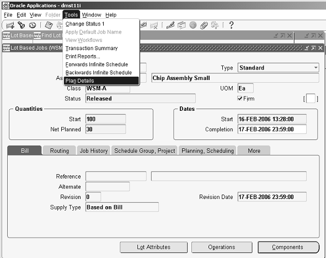Click the Quantities Start field
Image resolution: width=326 pixels, height=258 pixels.
(105, 119)
